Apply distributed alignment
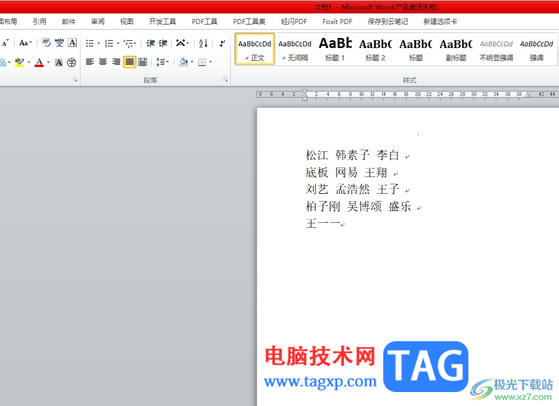This screenshot has width=559, height=406. 142,62
